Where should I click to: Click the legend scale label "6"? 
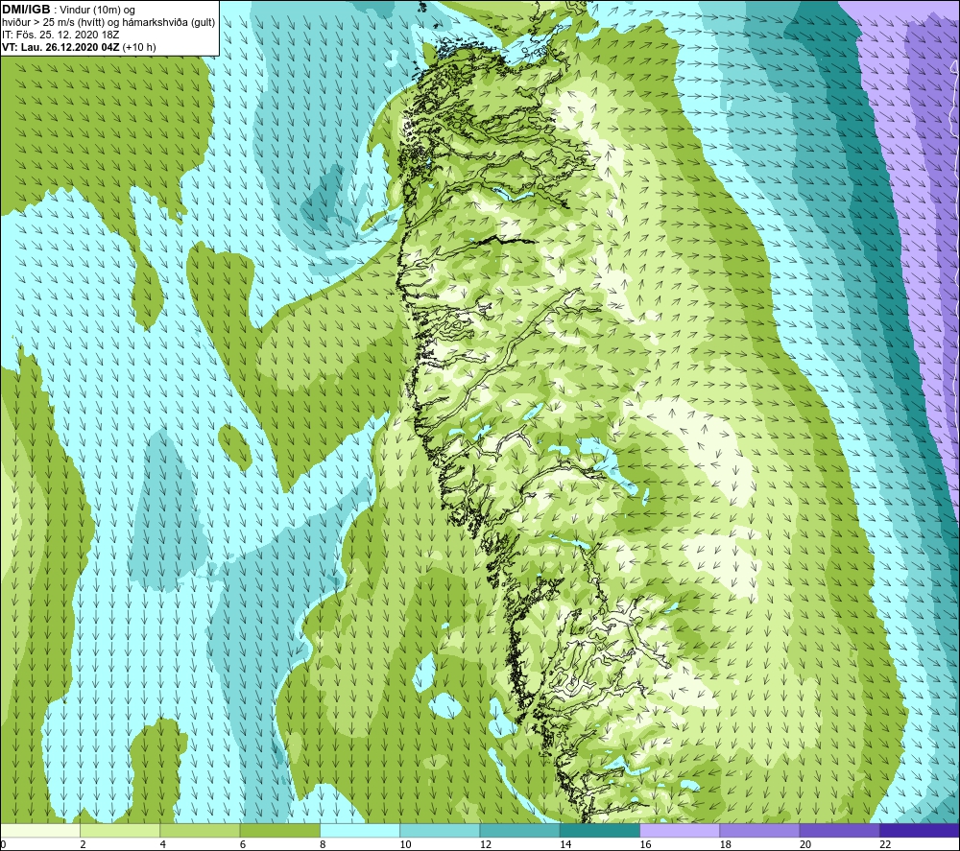[243, 845]
